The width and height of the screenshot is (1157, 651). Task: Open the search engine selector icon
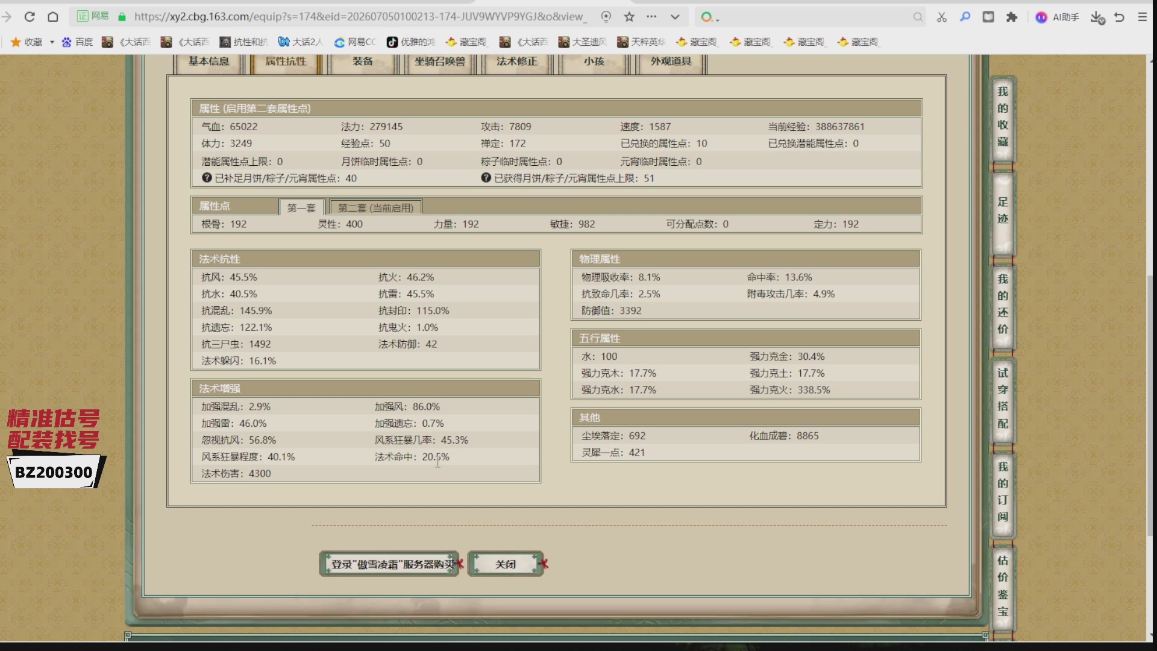(709, 17)
